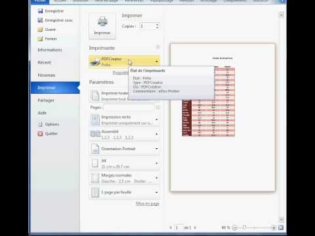315x236 pixels.
Task: Increase copies with up spinner arrow
Action: tap(157, 24)
